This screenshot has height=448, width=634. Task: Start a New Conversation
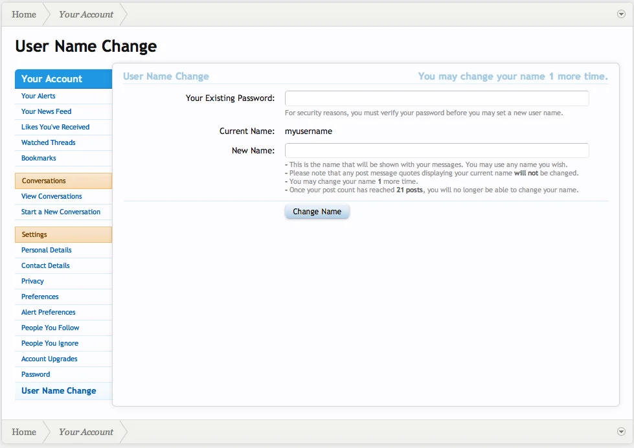click(61, 212)
